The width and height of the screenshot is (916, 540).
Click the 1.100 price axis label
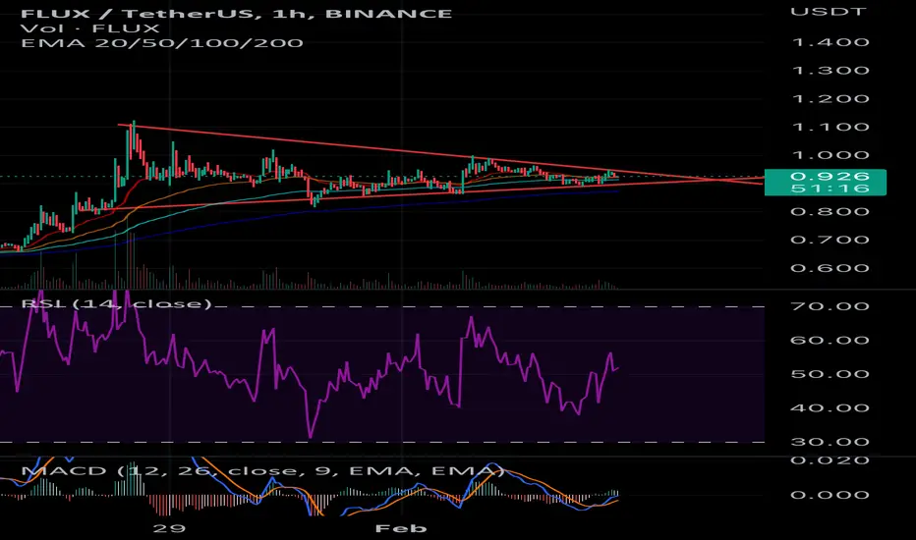(830, 127)
